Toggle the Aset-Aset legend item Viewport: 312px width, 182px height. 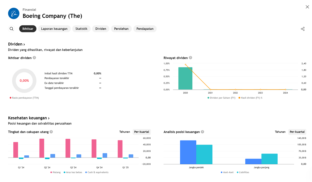(x=227, y=172)
